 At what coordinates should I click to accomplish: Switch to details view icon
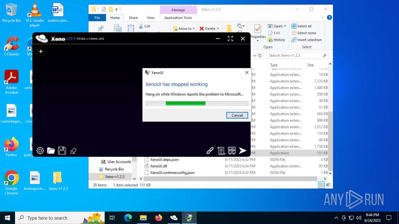[321, 185]
